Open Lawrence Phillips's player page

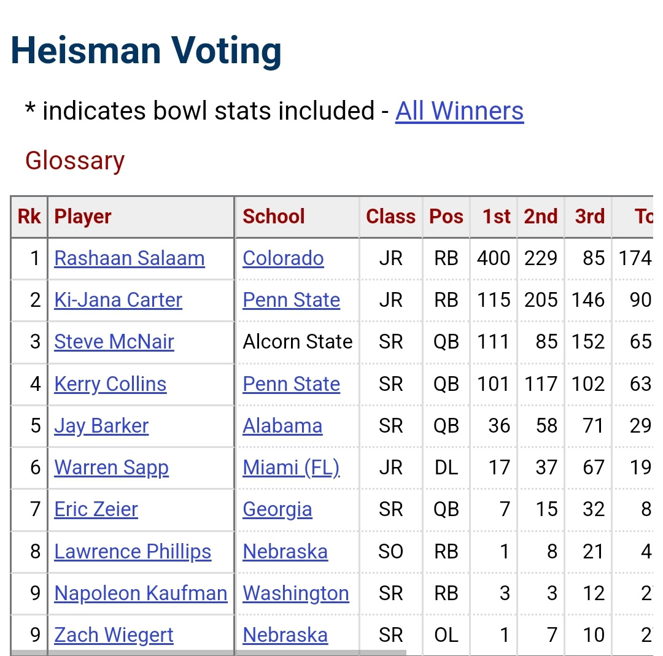pyautogui.click(x=133, y=552)
